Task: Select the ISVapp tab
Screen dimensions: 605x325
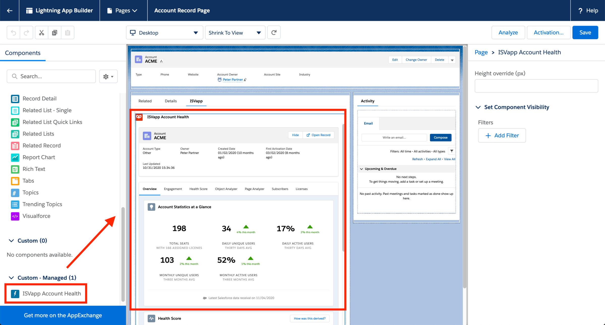Action: [196, 101]
